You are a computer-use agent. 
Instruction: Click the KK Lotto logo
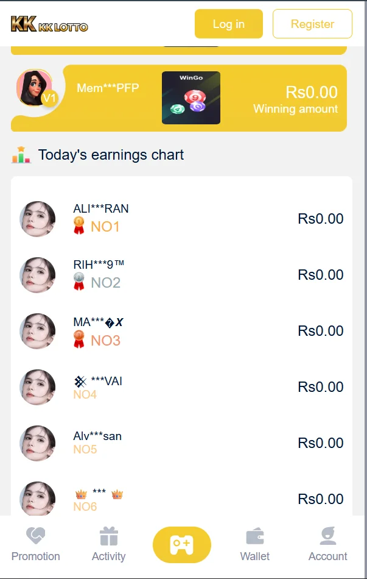(49, 24)
